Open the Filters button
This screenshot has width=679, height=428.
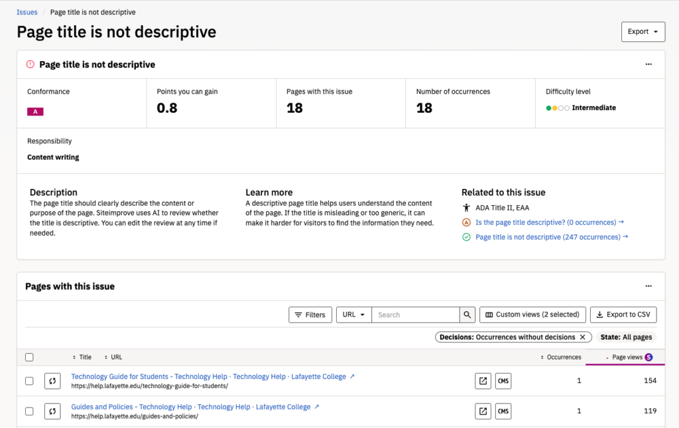click(310, 315)
